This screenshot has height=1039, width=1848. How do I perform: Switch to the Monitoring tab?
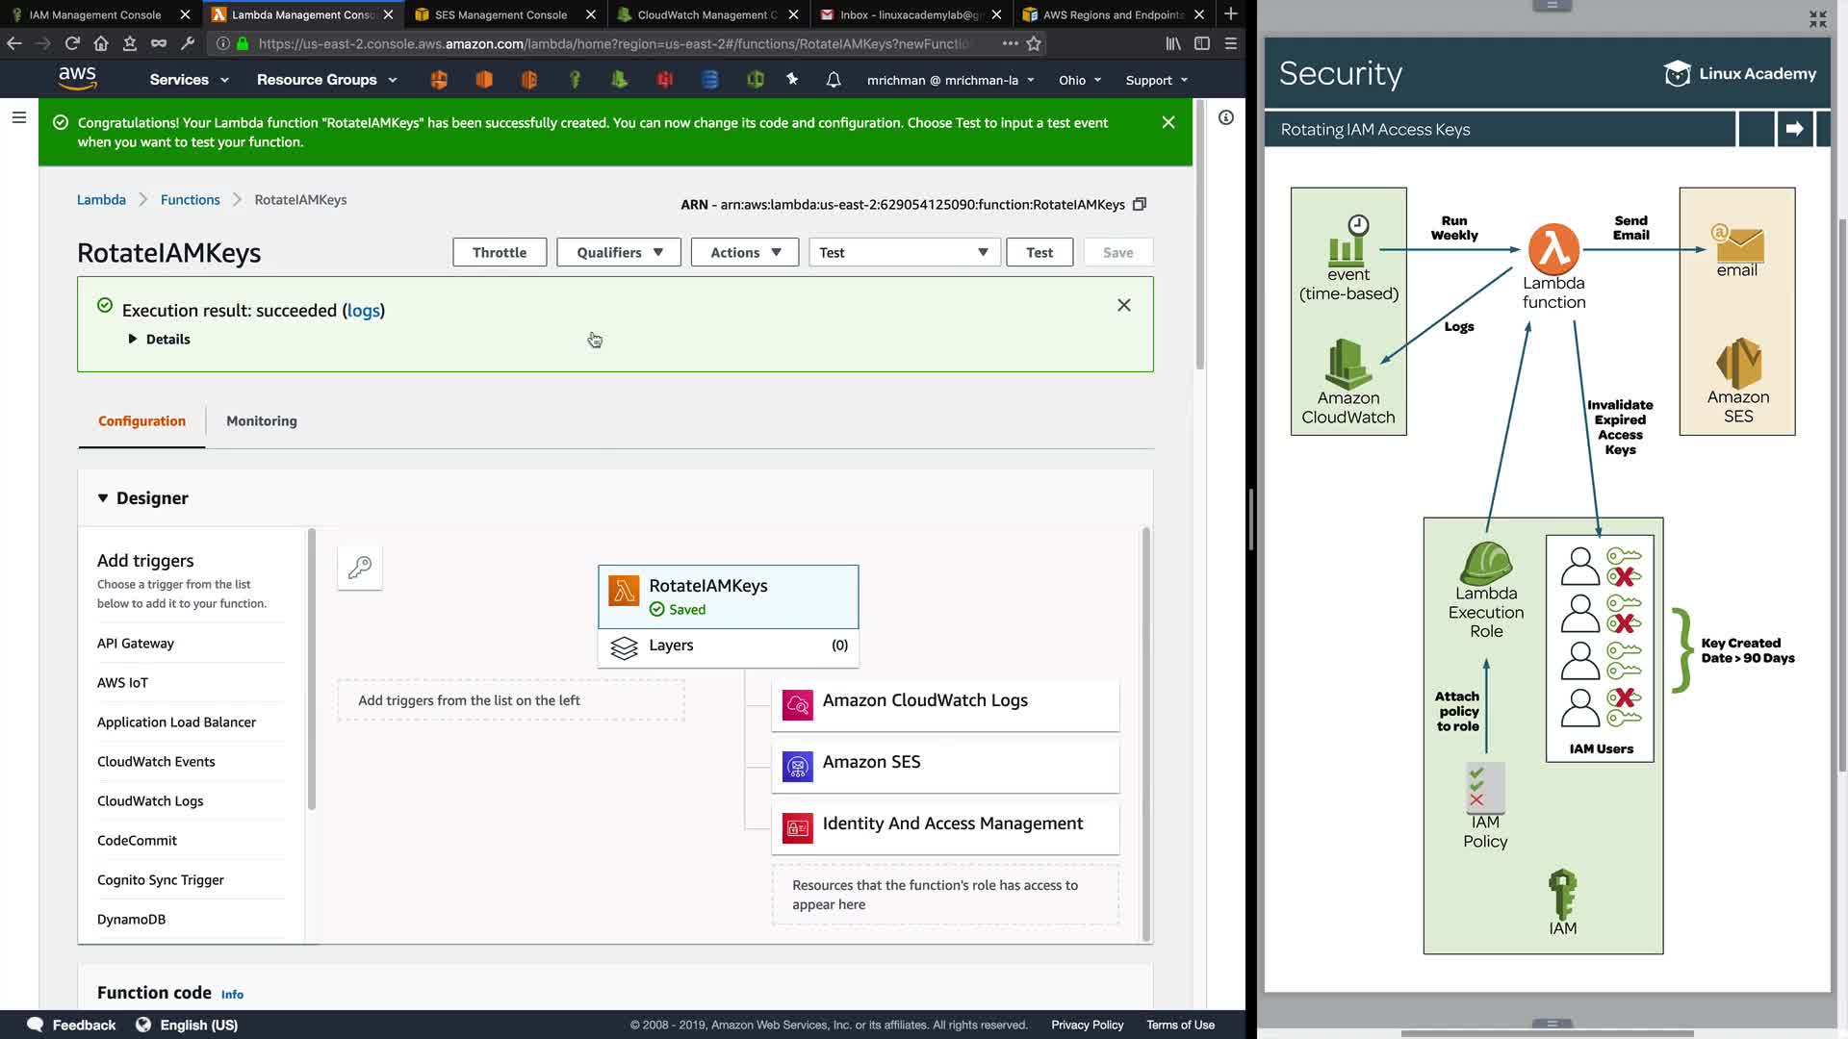click(262, 420)
